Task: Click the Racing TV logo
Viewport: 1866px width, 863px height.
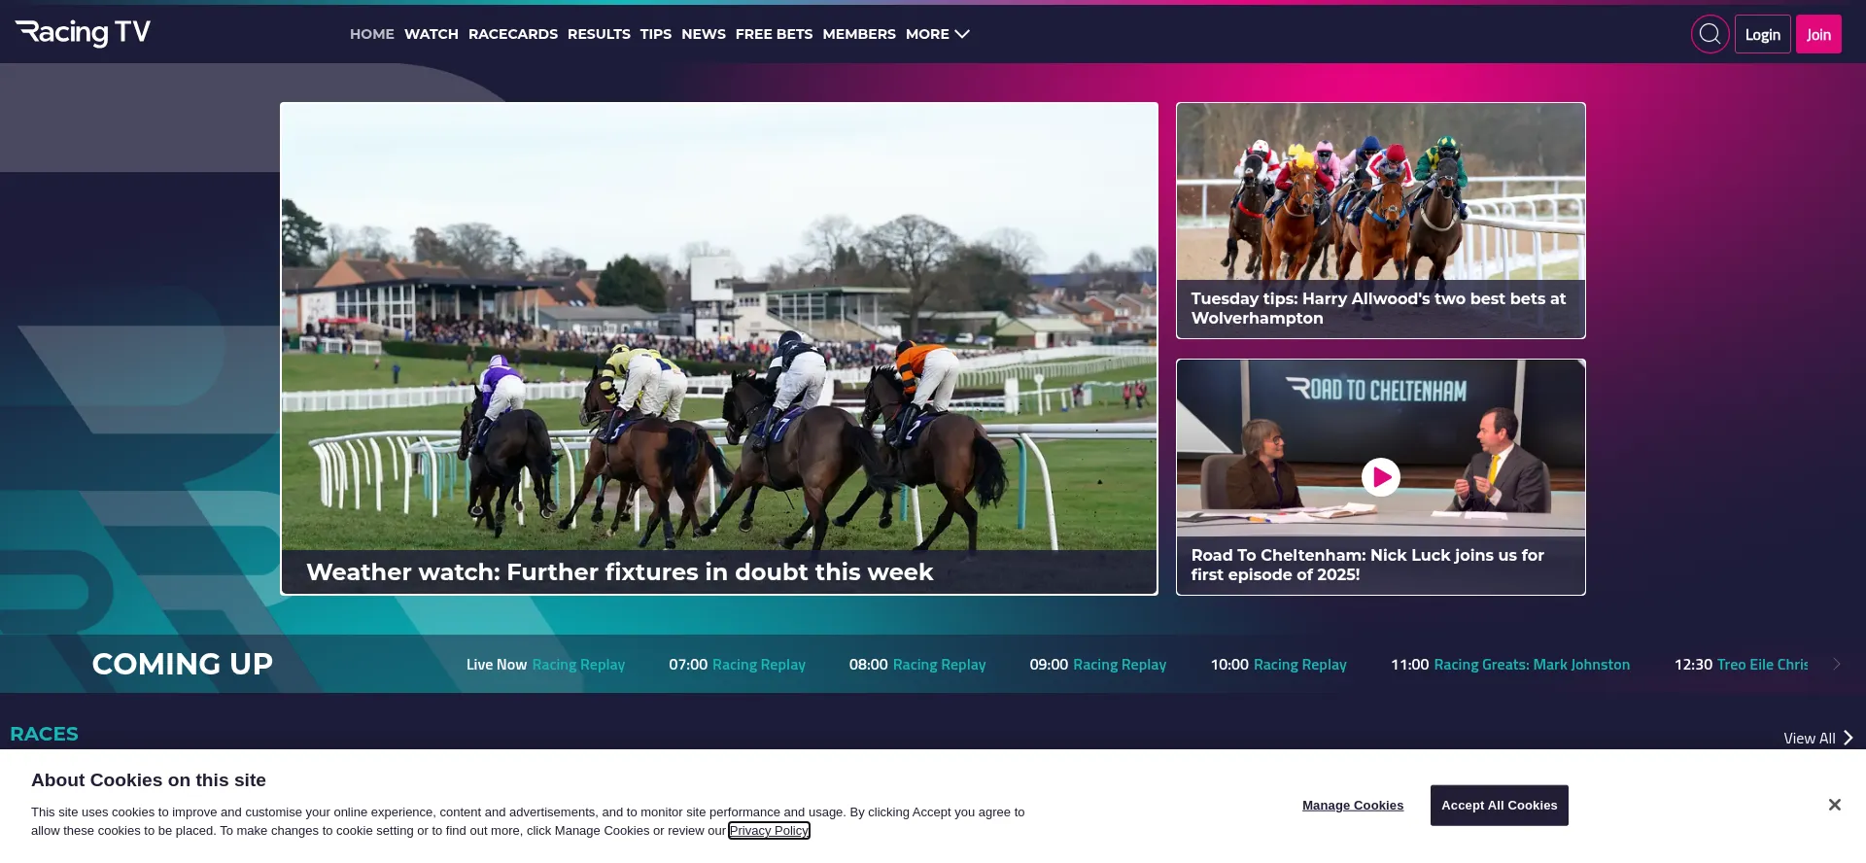Action: point(83,33)
